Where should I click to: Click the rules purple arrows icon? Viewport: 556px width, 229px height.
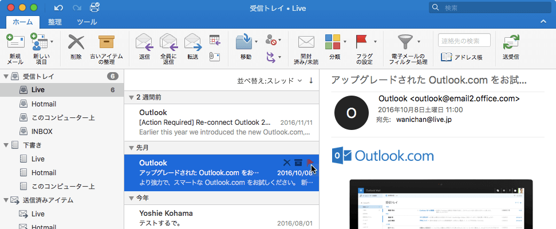click(x=270, y=57)
